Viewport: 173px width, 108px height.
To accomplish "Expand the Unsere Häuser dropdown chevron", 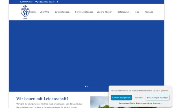I will (113, 12).
